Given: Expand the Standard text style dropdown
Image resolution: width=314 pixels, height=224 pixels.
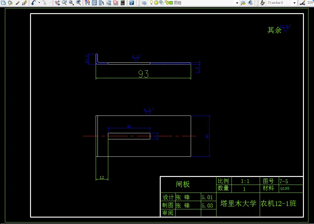Looking at the screenshot, I should 294,3.
